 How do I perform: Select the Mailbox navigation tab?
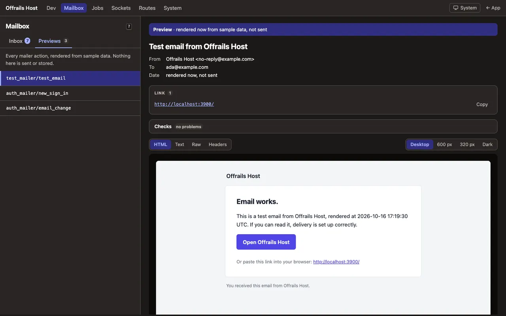(x=74, y=8)
